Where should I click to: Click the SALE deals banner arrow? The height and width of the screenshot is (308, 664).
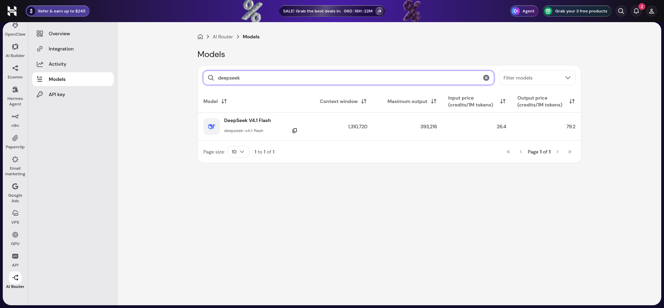tap(379, 11)
